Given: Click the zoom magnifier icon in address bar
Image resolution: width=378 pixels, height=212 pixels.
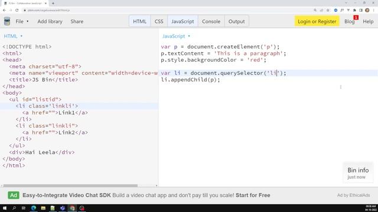Looking at the screenshot, I should (315, 11).
